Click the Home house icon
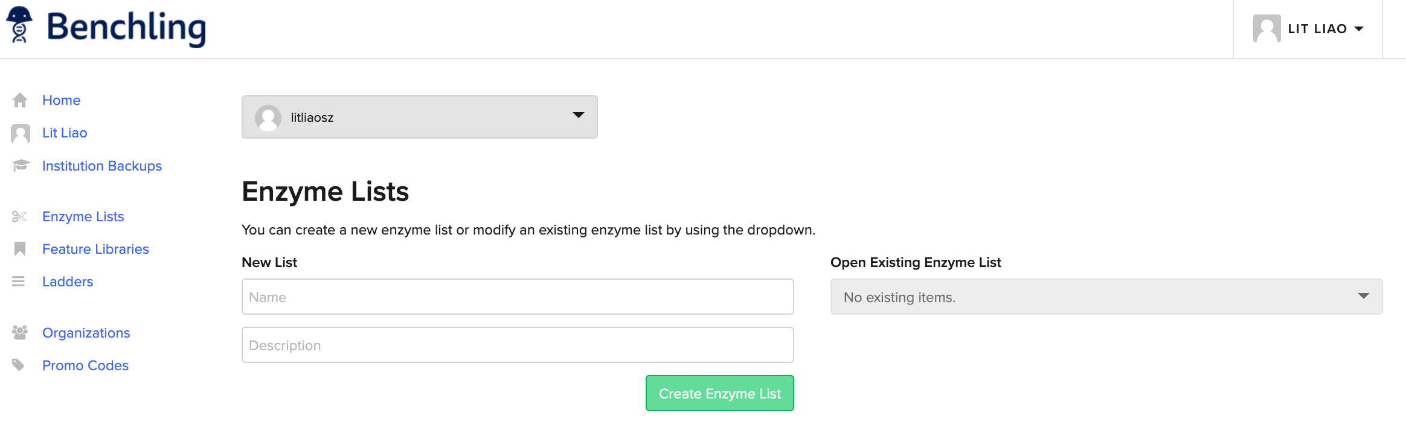 [x=20, y=100]
